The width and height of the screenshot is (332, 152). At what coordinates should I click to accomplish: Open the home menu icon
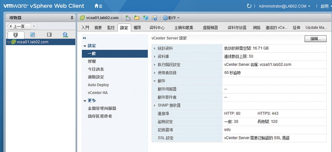(x=98, y=6)
